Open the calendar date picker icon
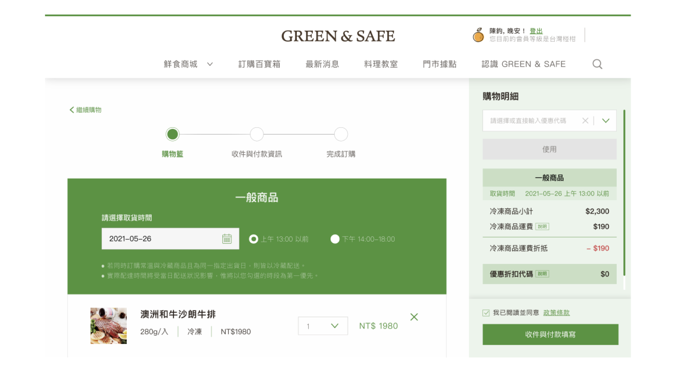The width and height of the screenshot is (675, 372). tap(227, 239)
